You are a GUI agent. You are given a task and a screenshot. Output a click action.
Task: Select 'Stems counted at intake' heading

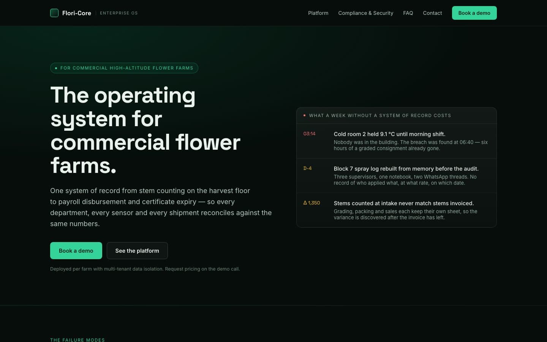pyautogui.click(x=404, y=203)
